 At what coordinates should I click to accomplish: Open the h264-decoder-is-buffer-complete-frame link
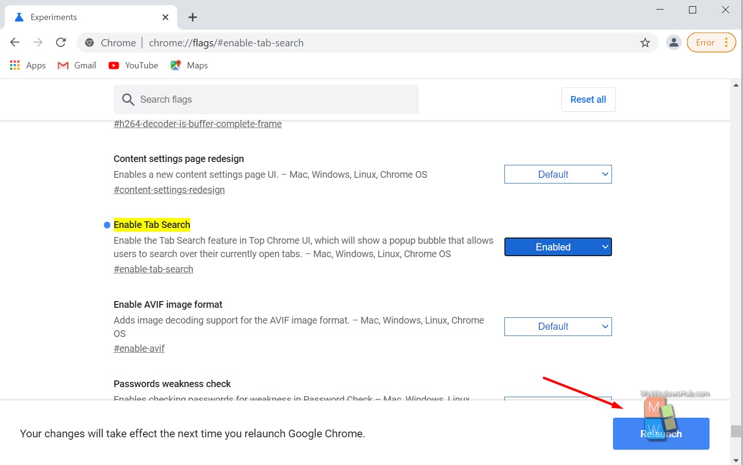click(197, 124)
